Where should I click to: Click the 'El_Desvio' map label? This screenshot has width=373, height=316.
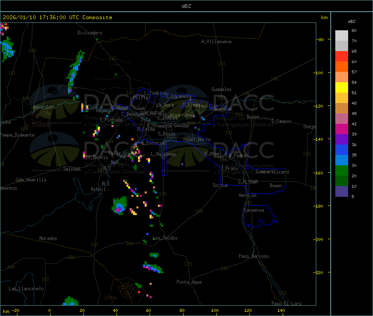coord(97,157)
